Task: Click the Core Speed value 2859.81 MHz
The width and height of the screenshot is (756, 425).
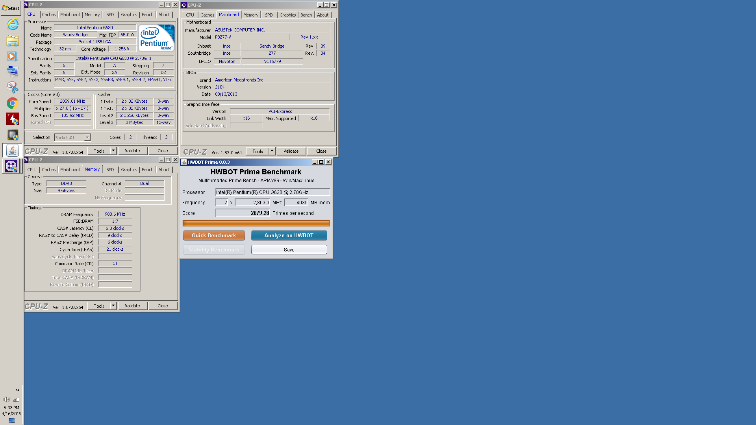Action: pyautogui.click(x=72, y=101)
